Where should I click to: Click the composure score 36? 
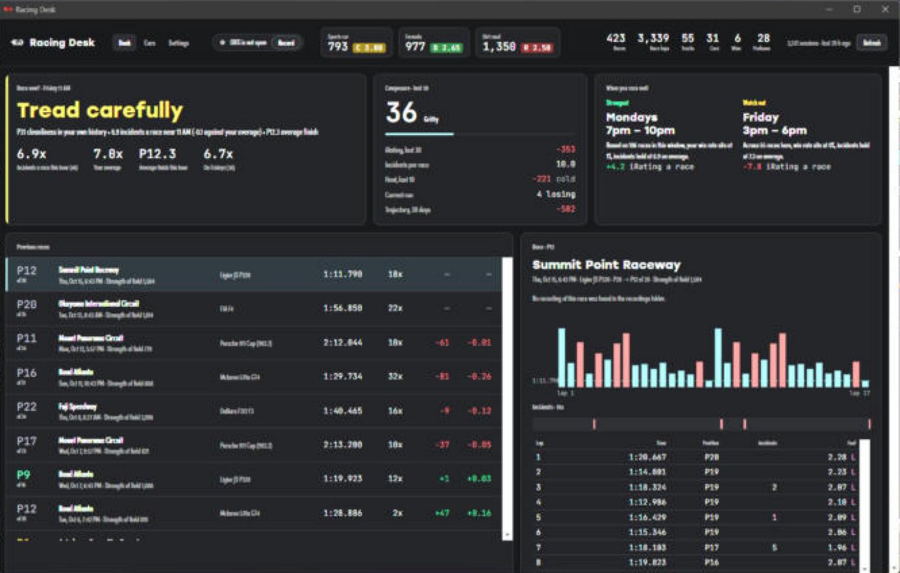[x=401, y=112]
